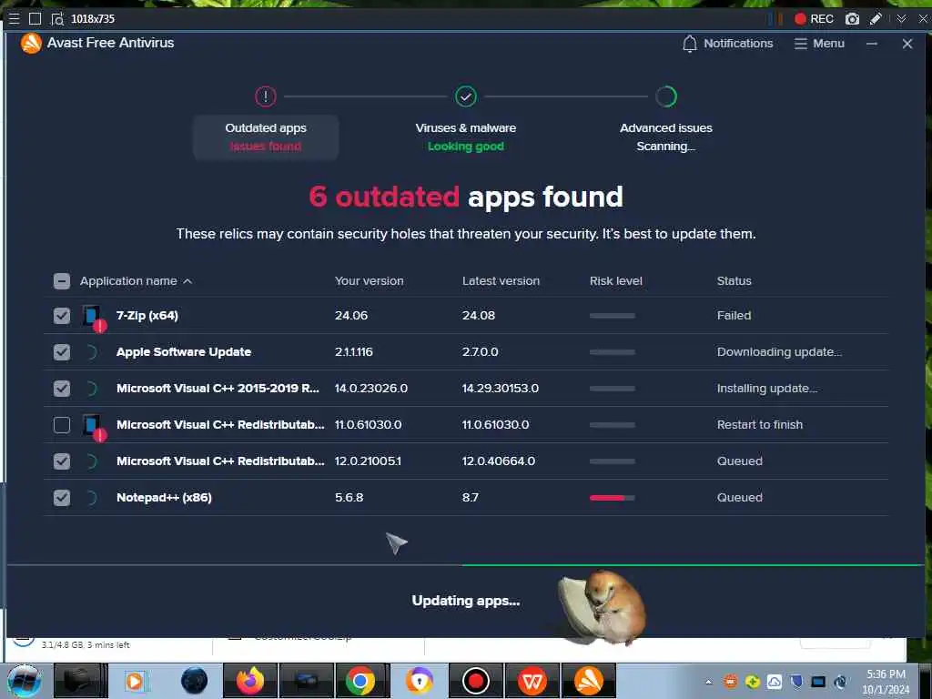Click the hamster sticker image
This screenshot has width=932, height=699.
(x=603, y=609)
